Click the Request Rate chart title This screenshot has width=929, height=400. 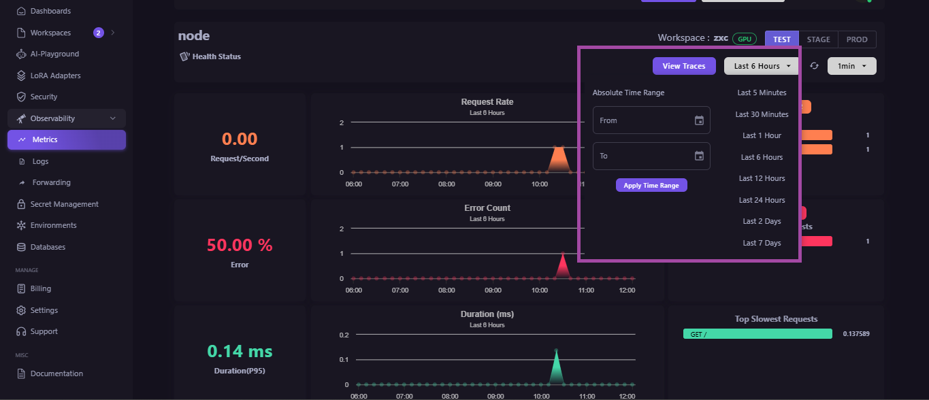click(487, 102)
